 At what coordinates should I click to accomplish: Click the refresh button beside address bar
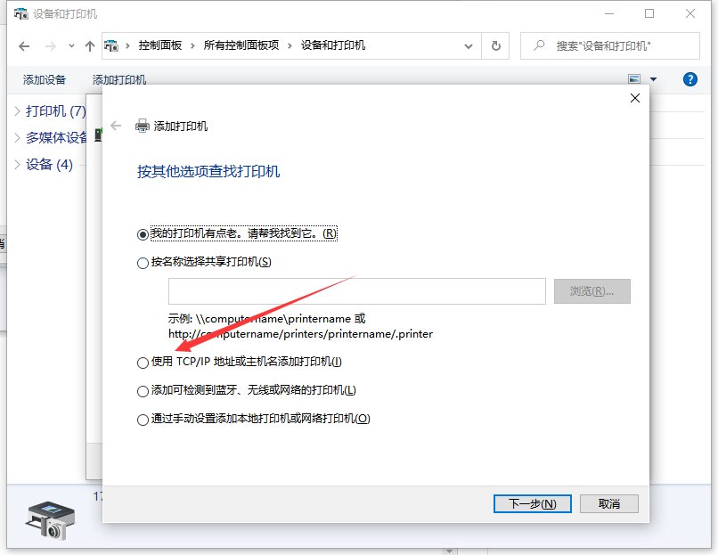click(496, 45)
